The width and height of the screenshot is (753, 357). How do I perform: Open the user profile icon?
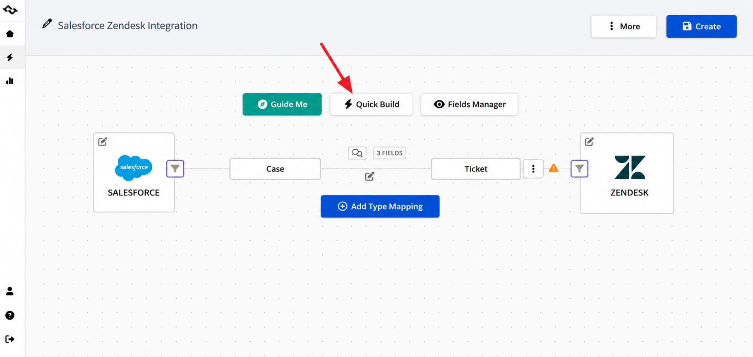10,291
